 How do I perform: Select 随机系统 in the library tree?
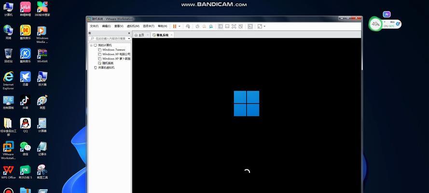point(108,63)
